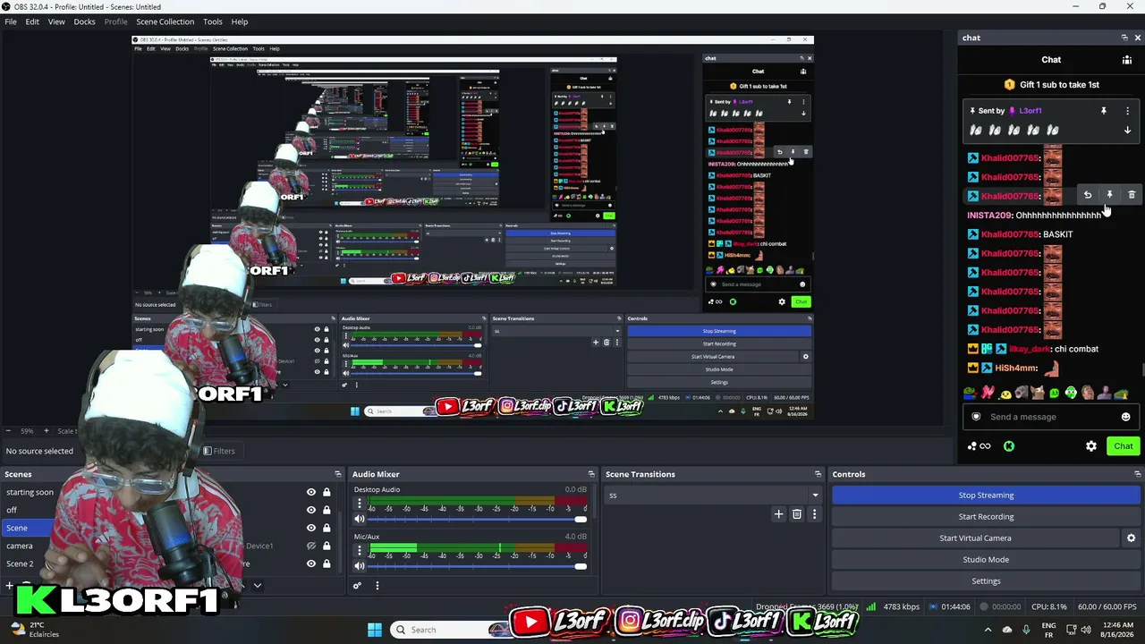
Task: Show hidden icons in the system tray
Action: click(988, 630)
